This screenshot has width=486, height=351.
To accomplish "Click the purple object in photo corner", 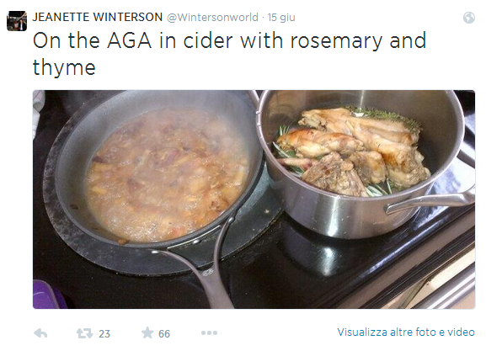I will coord(48,295).
